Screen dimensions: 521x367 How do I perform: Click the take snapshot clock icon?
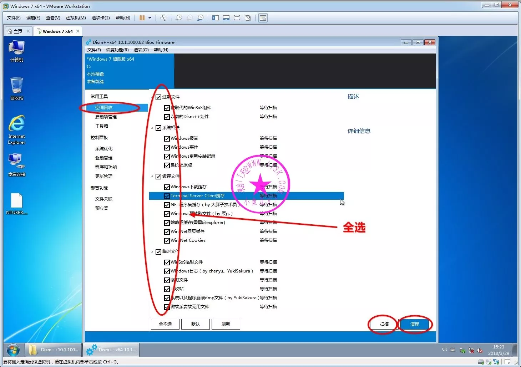click(179, 18)
